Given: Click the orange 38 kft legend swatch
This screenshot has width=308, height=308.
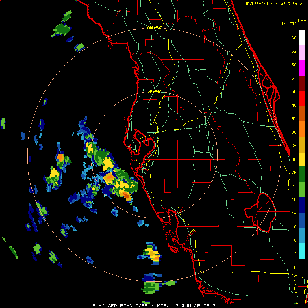Looking at the screenshot, I should coord(302,129).
